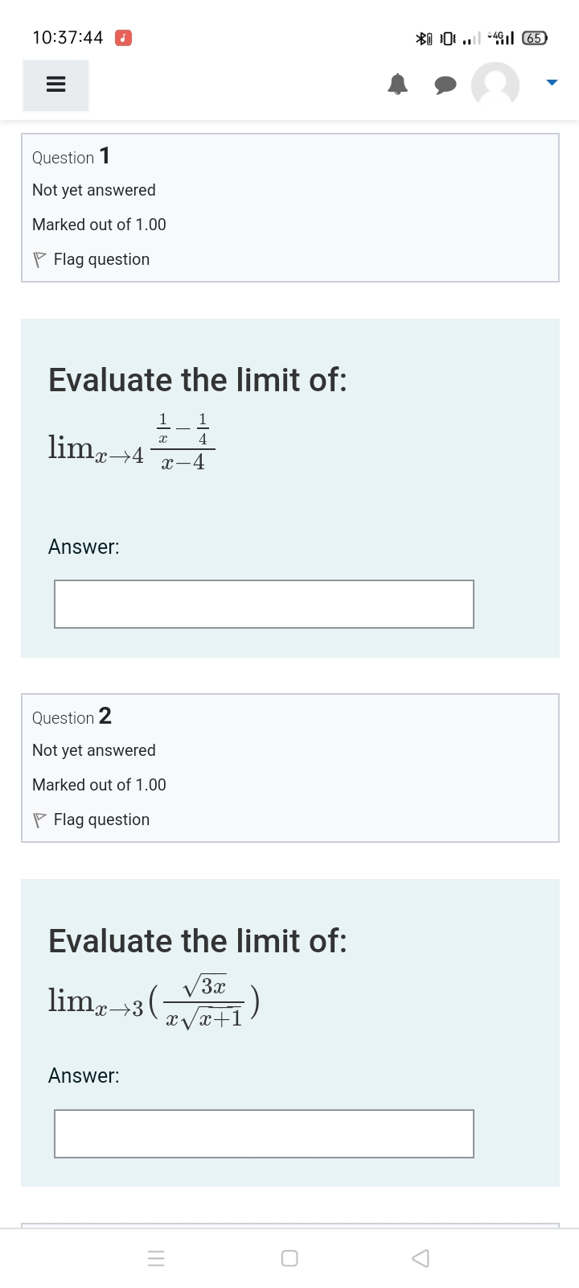579x1288 pixels.
Task: Click the answer field for Question 1
Action: [x=264, y=604]
